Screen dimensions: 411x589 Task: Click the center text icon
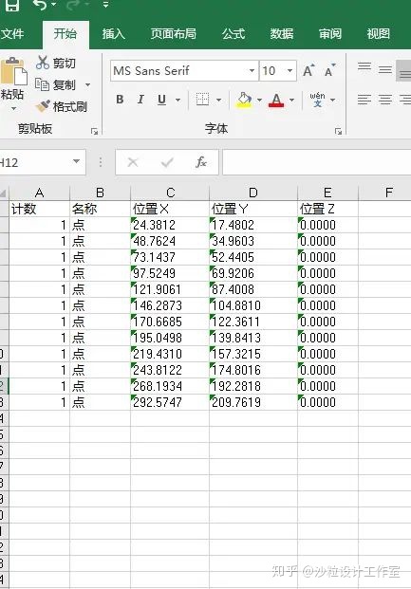click(x=385, y=100)
